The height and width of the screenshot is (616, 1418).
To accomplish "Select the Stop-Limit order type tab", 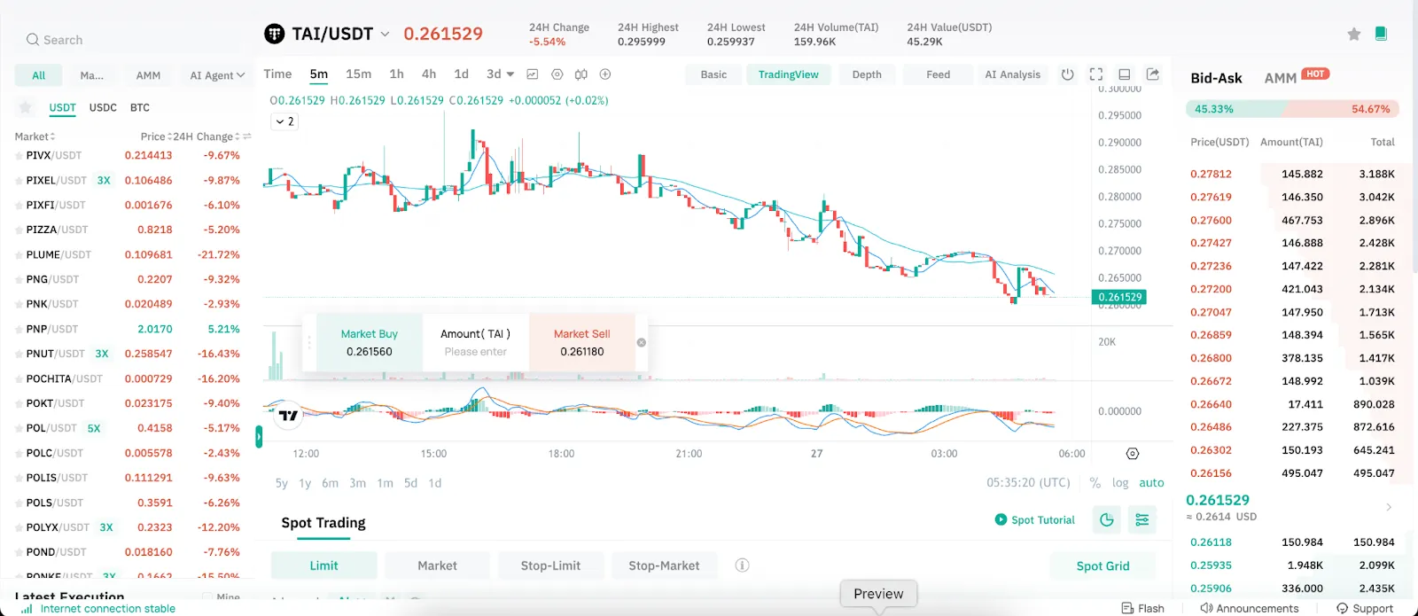I will (x=550, y=565).
